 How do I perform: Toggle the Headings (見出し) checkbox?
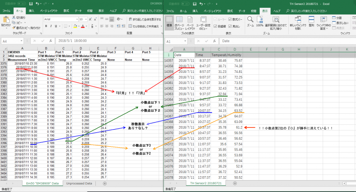tap(230, 26)
